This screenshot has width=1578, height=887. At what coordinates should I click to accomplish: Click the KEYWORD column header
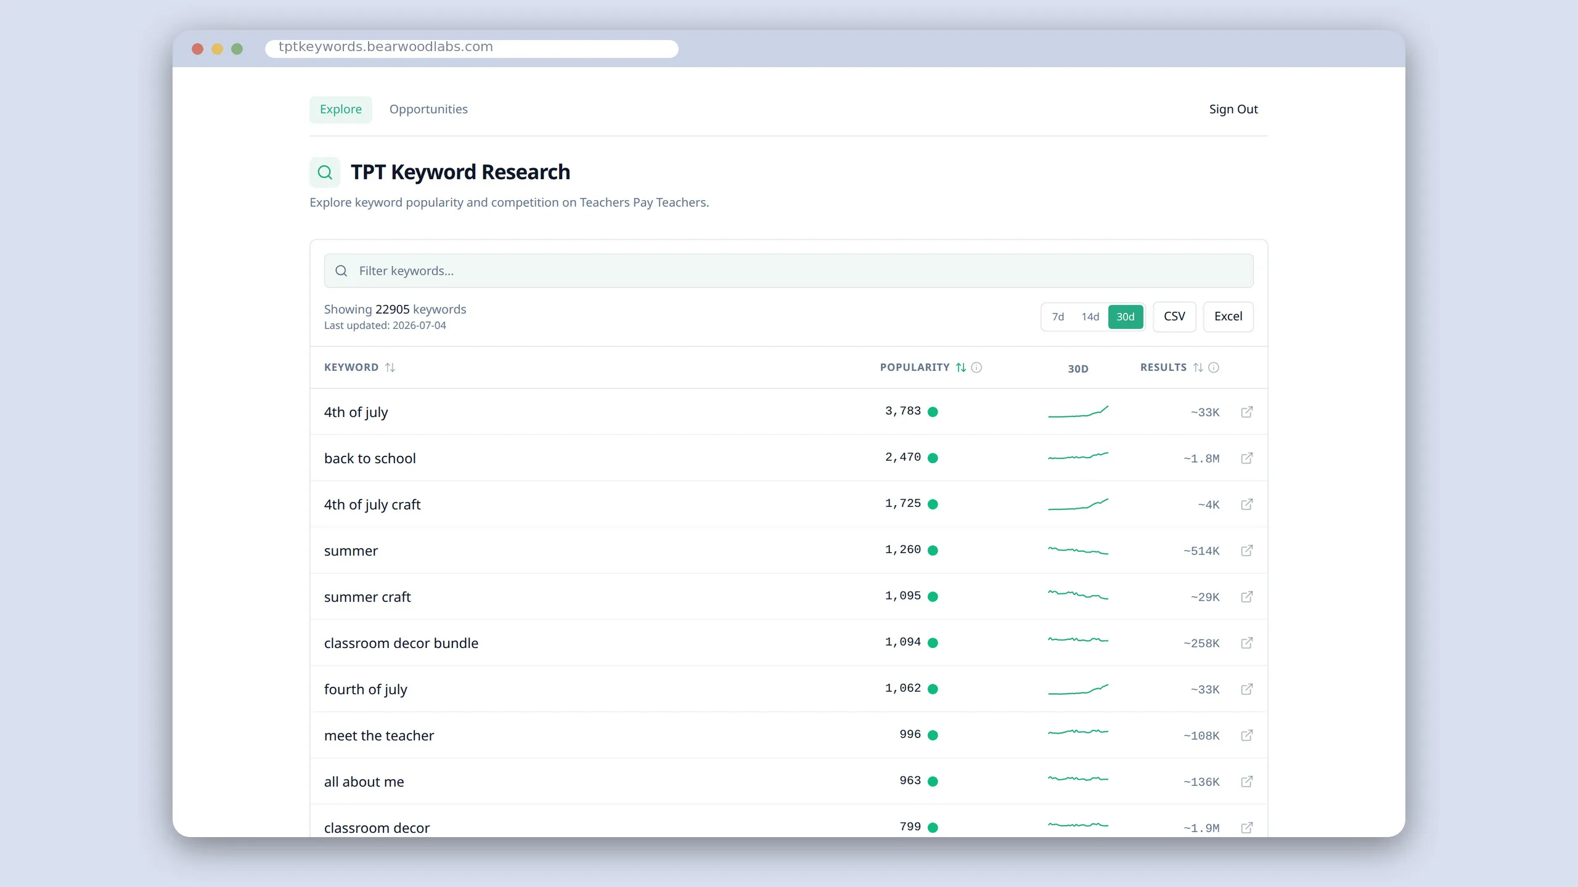coord(351,368)
